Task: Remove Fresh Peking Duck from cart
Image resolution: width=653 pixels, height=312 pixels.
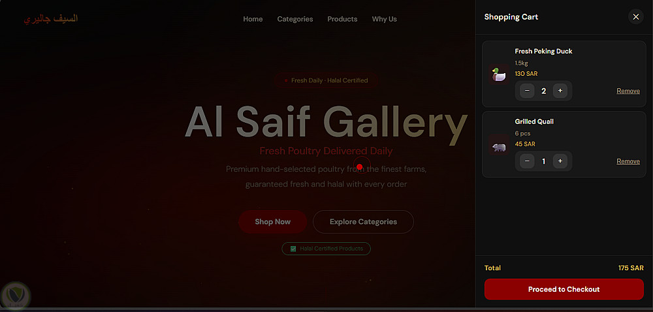Action: tap(628, 91)
